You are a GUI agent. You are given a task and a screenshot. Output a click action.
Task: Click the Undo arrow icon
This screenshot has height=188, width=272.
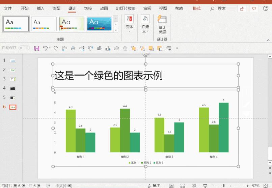pos(46,48)
